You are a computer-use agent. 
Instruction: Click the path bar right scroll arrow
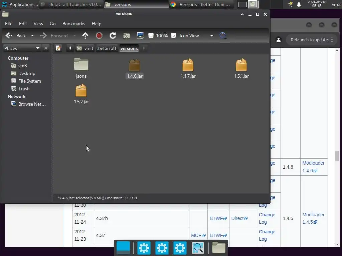[144, 48]
